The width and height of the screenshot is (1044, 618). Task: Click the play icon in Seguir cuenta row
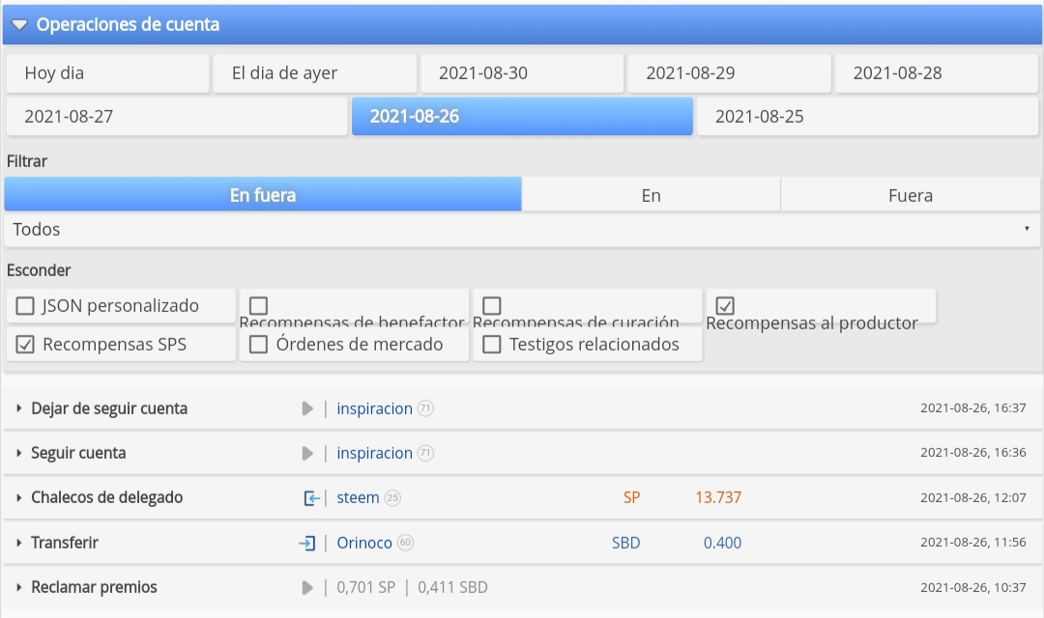(x=307, y=453)
